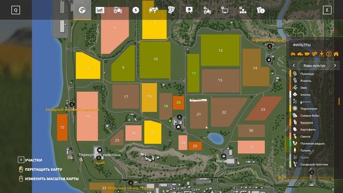Screen dimensions: 343x193
Task: Toggle the trailer tools map filter
Action: click(307, 54)
